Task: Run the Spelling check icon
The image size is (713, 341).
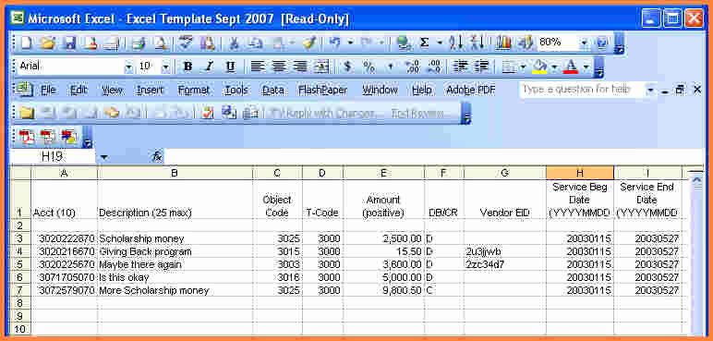Action: click(186, 43)
